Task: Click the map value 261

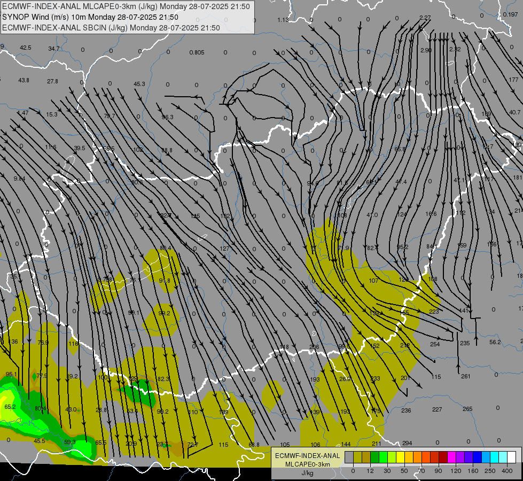Action: (x=466, y=376)
